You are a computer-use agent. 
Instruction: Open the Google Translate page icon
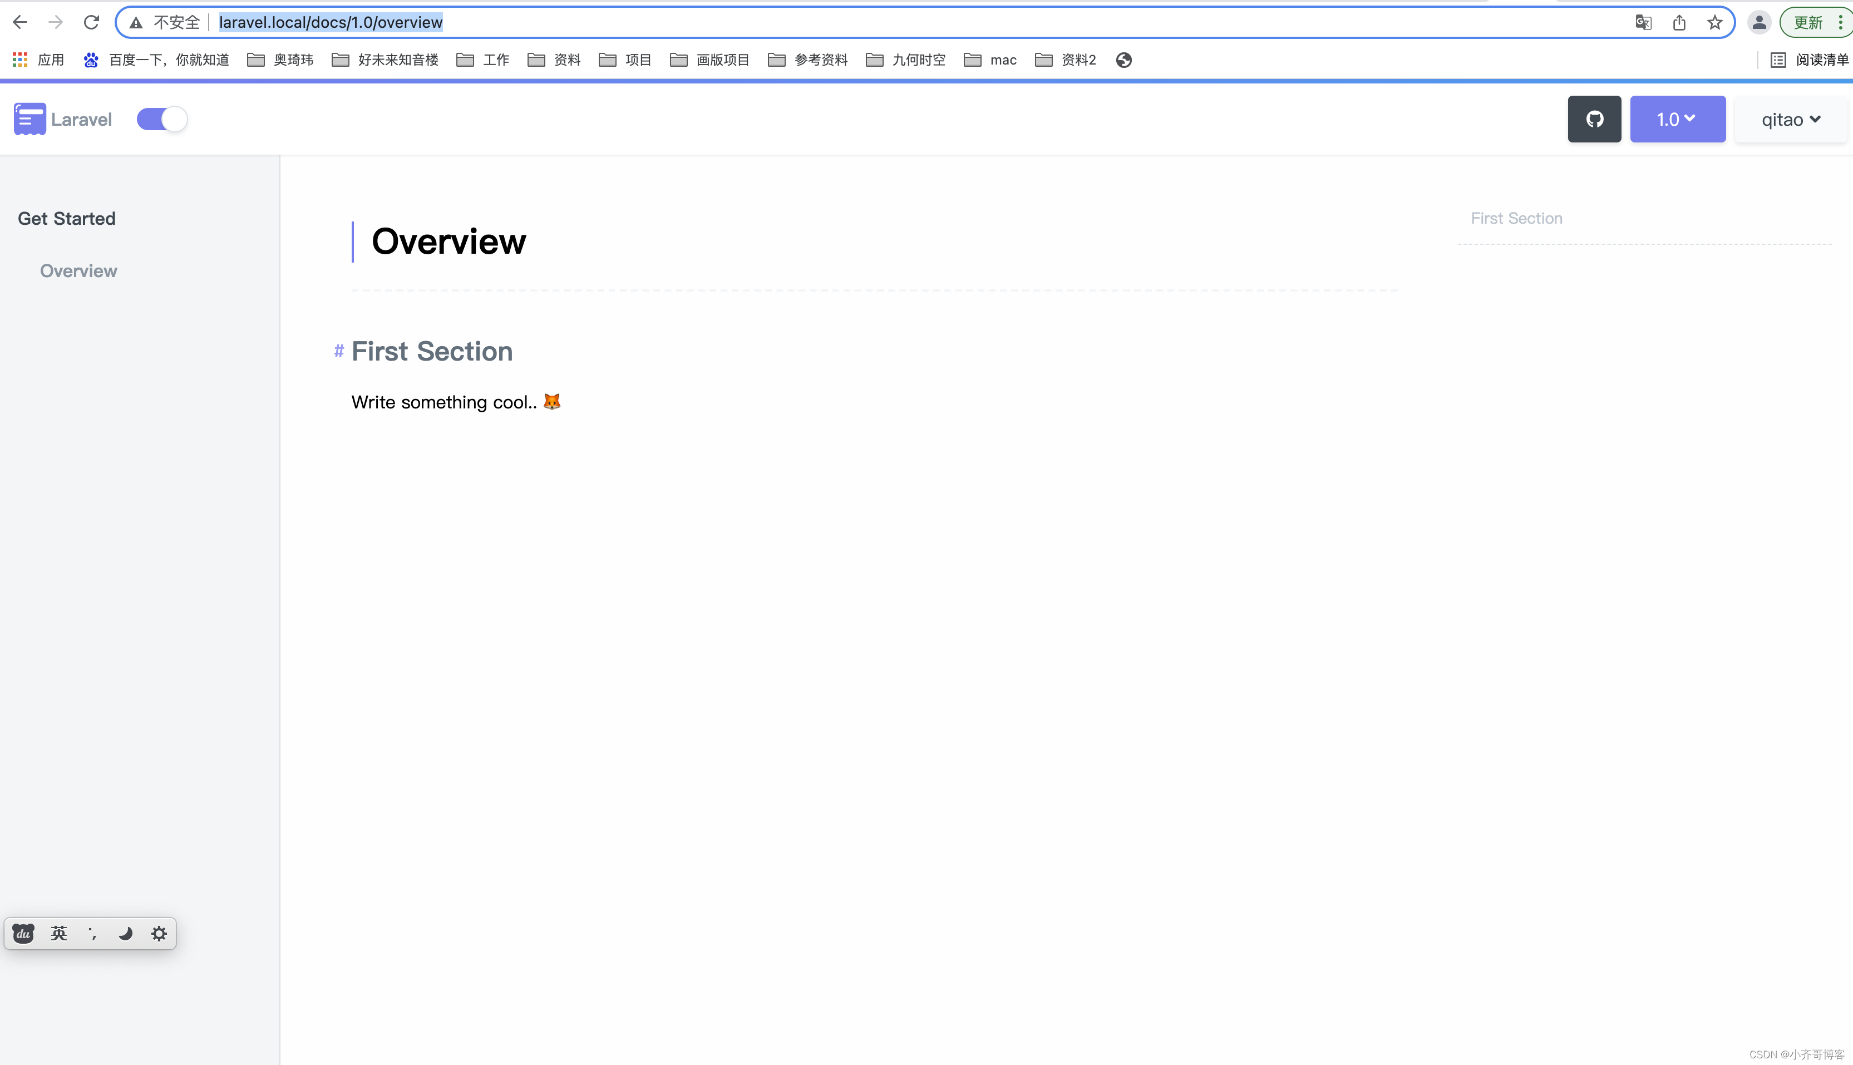pos(1643,23)
